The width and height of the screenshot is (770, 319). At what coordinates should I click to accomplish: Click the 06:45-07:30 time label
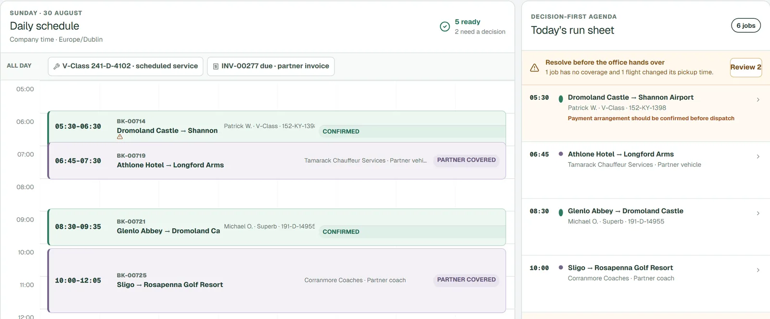point(78,161)
